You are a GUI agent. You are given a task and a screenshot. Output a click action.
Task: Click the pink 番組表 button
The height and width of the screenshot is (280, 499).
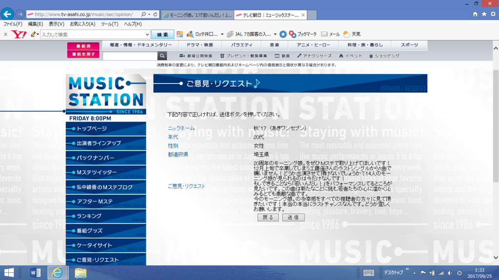click(x=83, y=46)
